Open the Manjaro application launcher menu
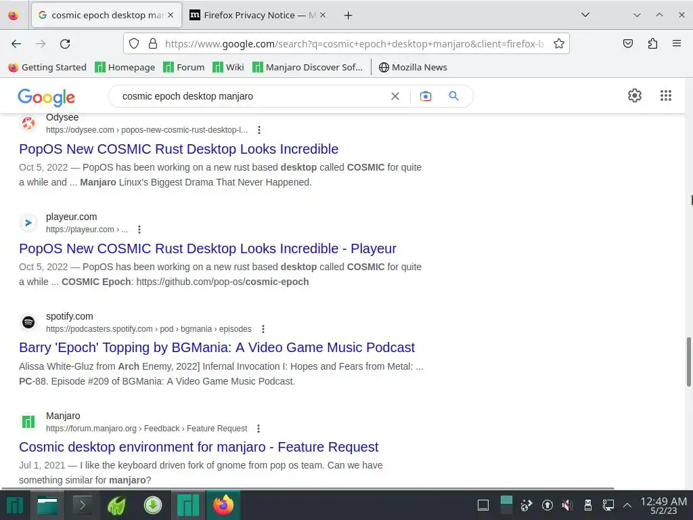The width and height of the screenshot is (693, 520). (15, 505)
